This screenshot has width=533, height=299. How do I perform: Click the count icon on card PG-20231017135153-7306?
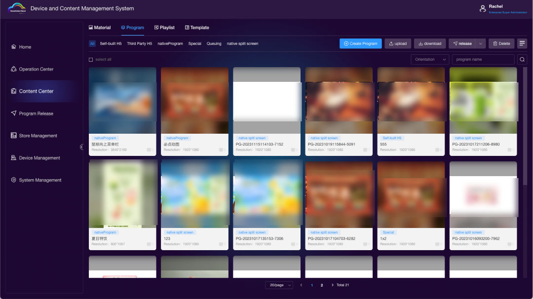(294, 244)
